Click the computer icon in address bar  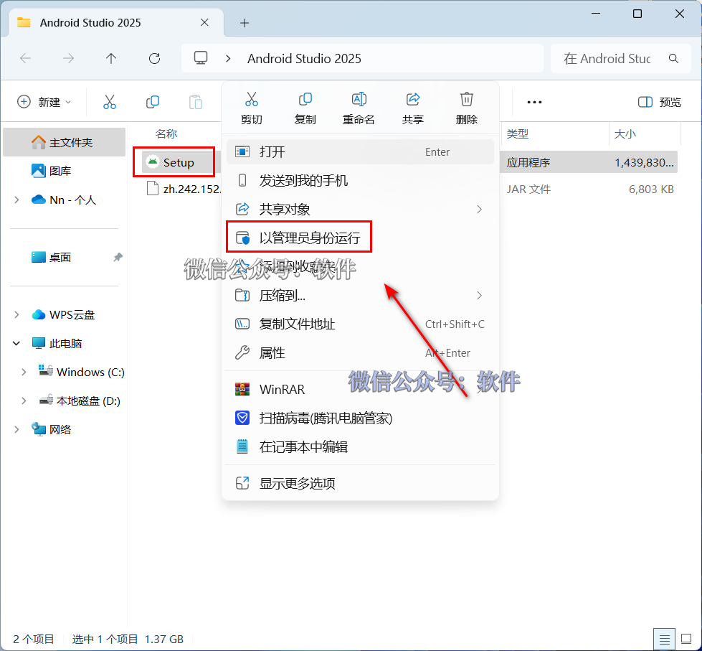tap(201, 58)
